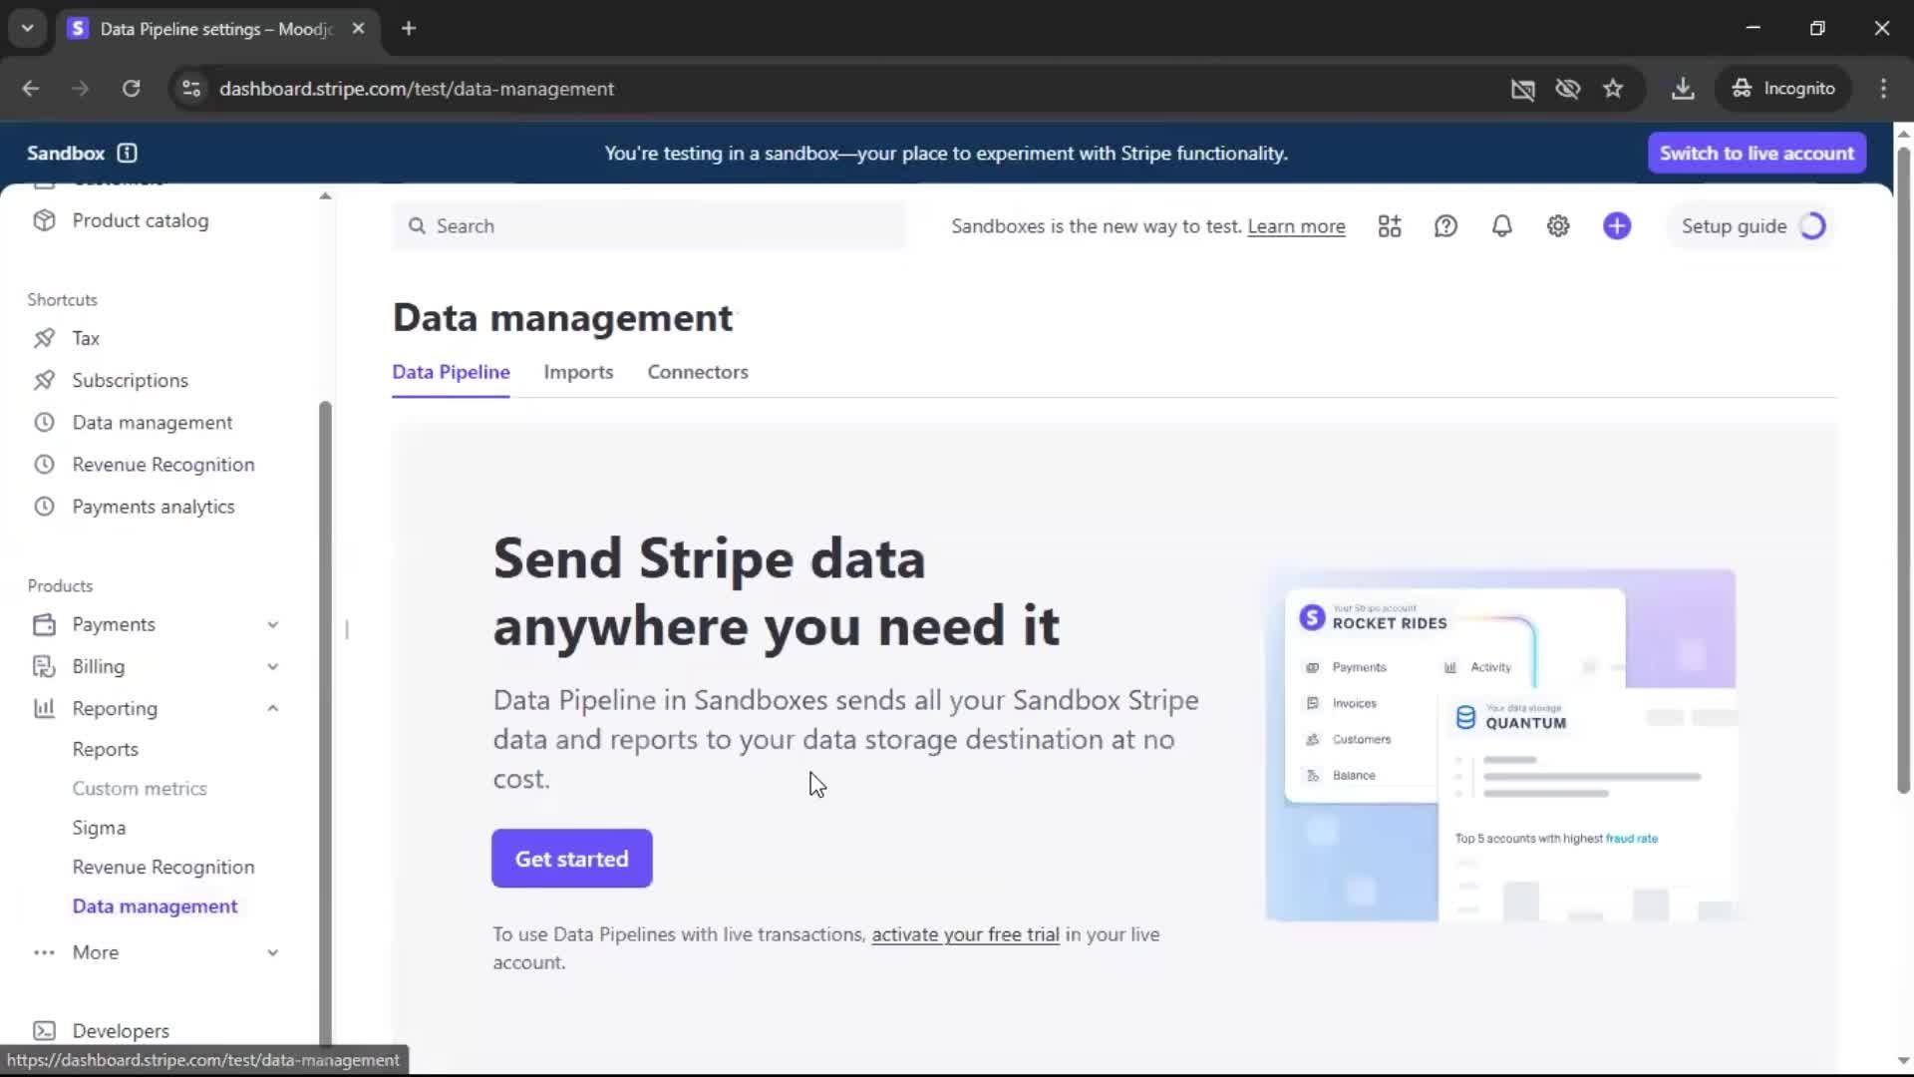Bookmark this page with star icon
The width and height of the screenshot is (1914, 1077).
tap(1613, 89)
